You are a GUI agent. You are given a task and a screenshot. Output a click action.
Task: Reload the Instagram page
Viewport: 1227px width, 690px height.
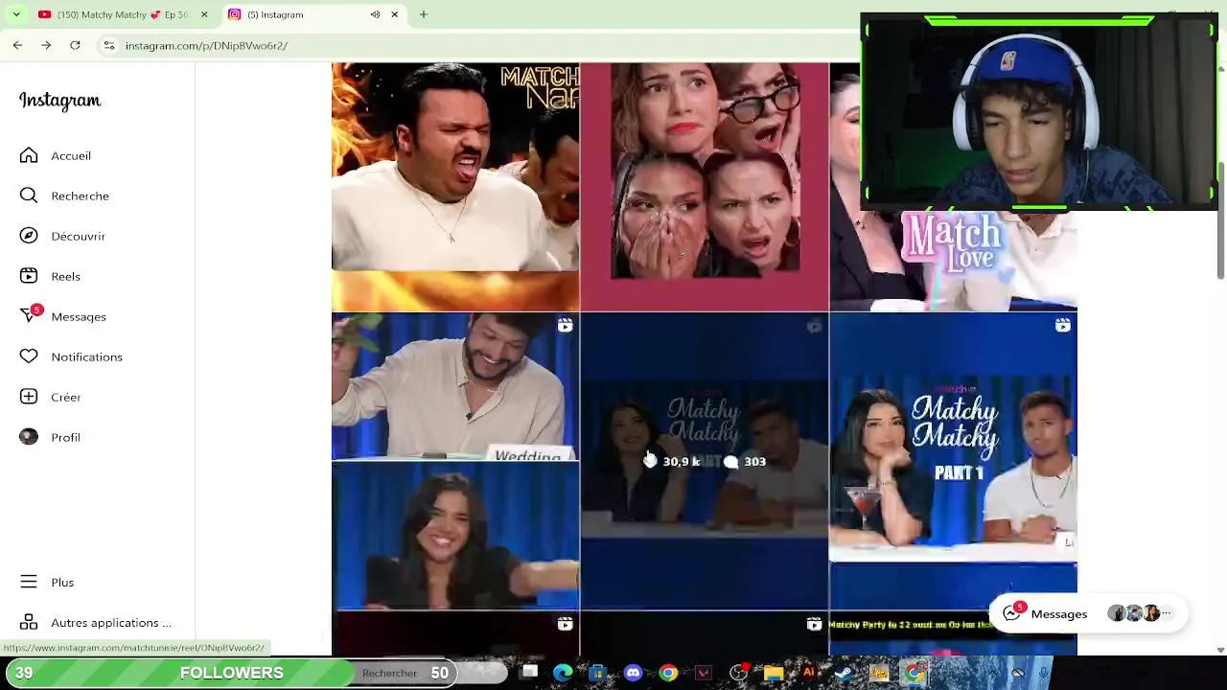click(75, 45)
